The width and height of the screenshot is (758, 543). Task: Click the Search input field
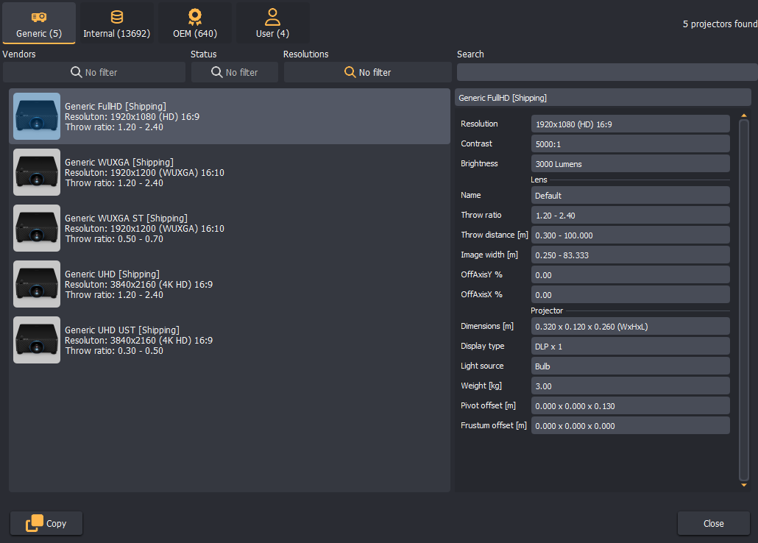[x=607, y=72]
